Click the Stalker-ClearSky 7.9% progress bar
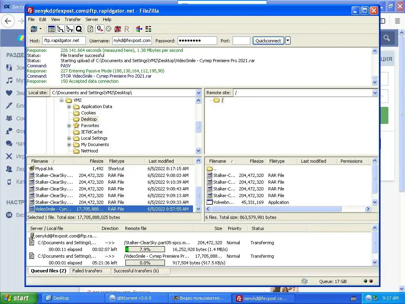The width and height of the screenshot is (405, 304). pos(145,249)
